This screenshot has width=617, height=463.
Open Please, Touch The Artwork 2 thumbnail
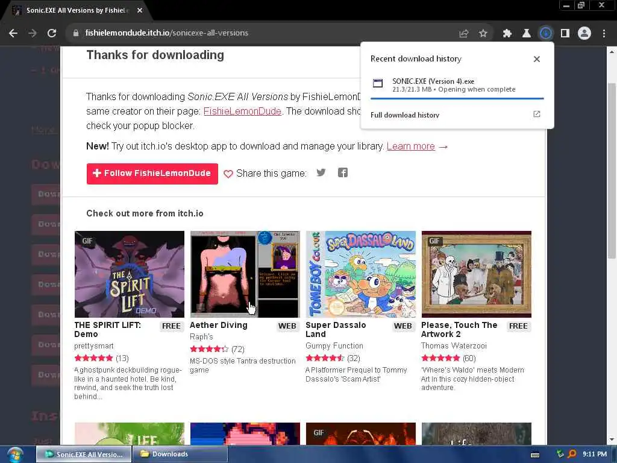click(477, 274)
